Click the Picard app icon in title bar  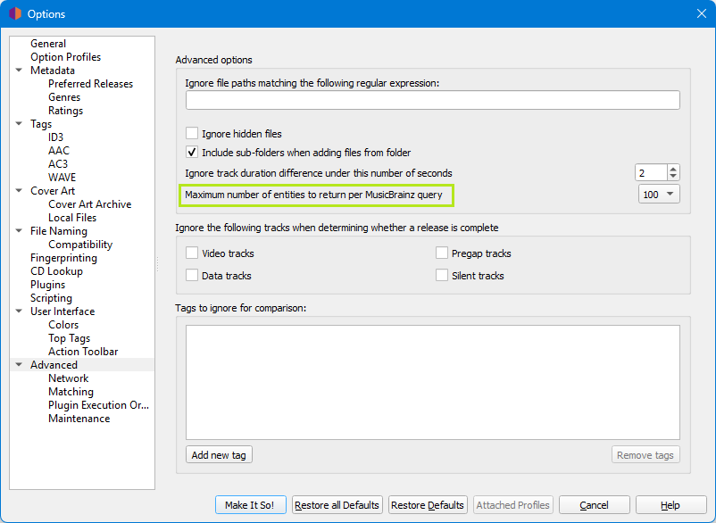14,13
